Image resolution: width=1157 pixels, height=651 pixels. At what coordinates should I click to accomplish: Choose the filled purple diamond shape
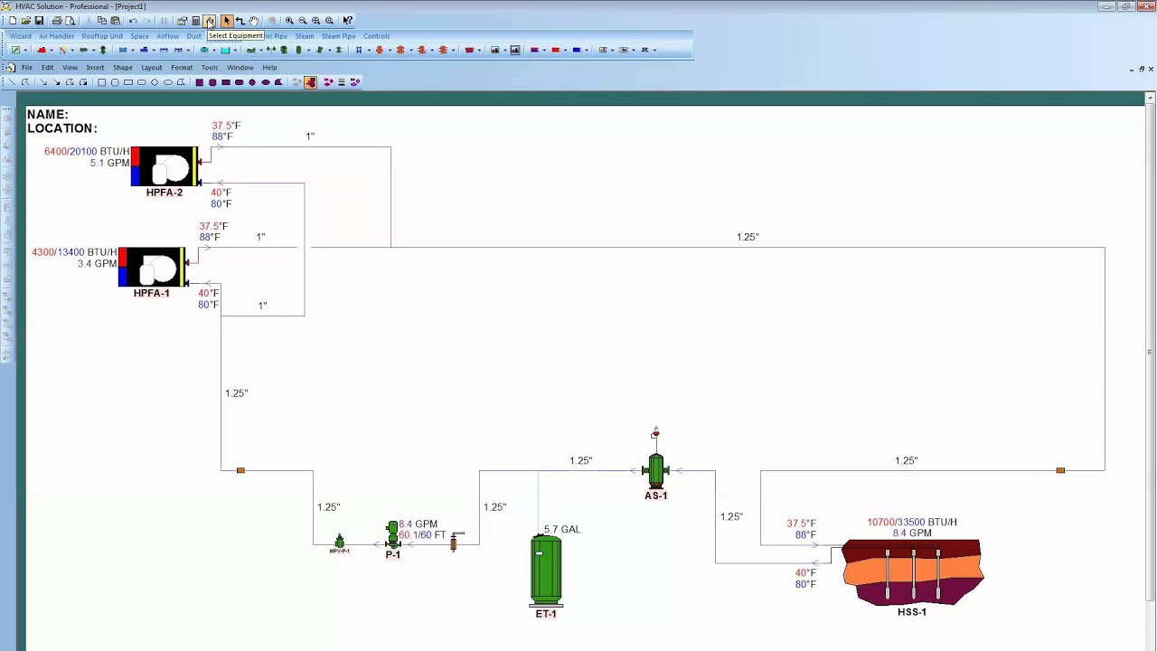(x=252, y=82)
